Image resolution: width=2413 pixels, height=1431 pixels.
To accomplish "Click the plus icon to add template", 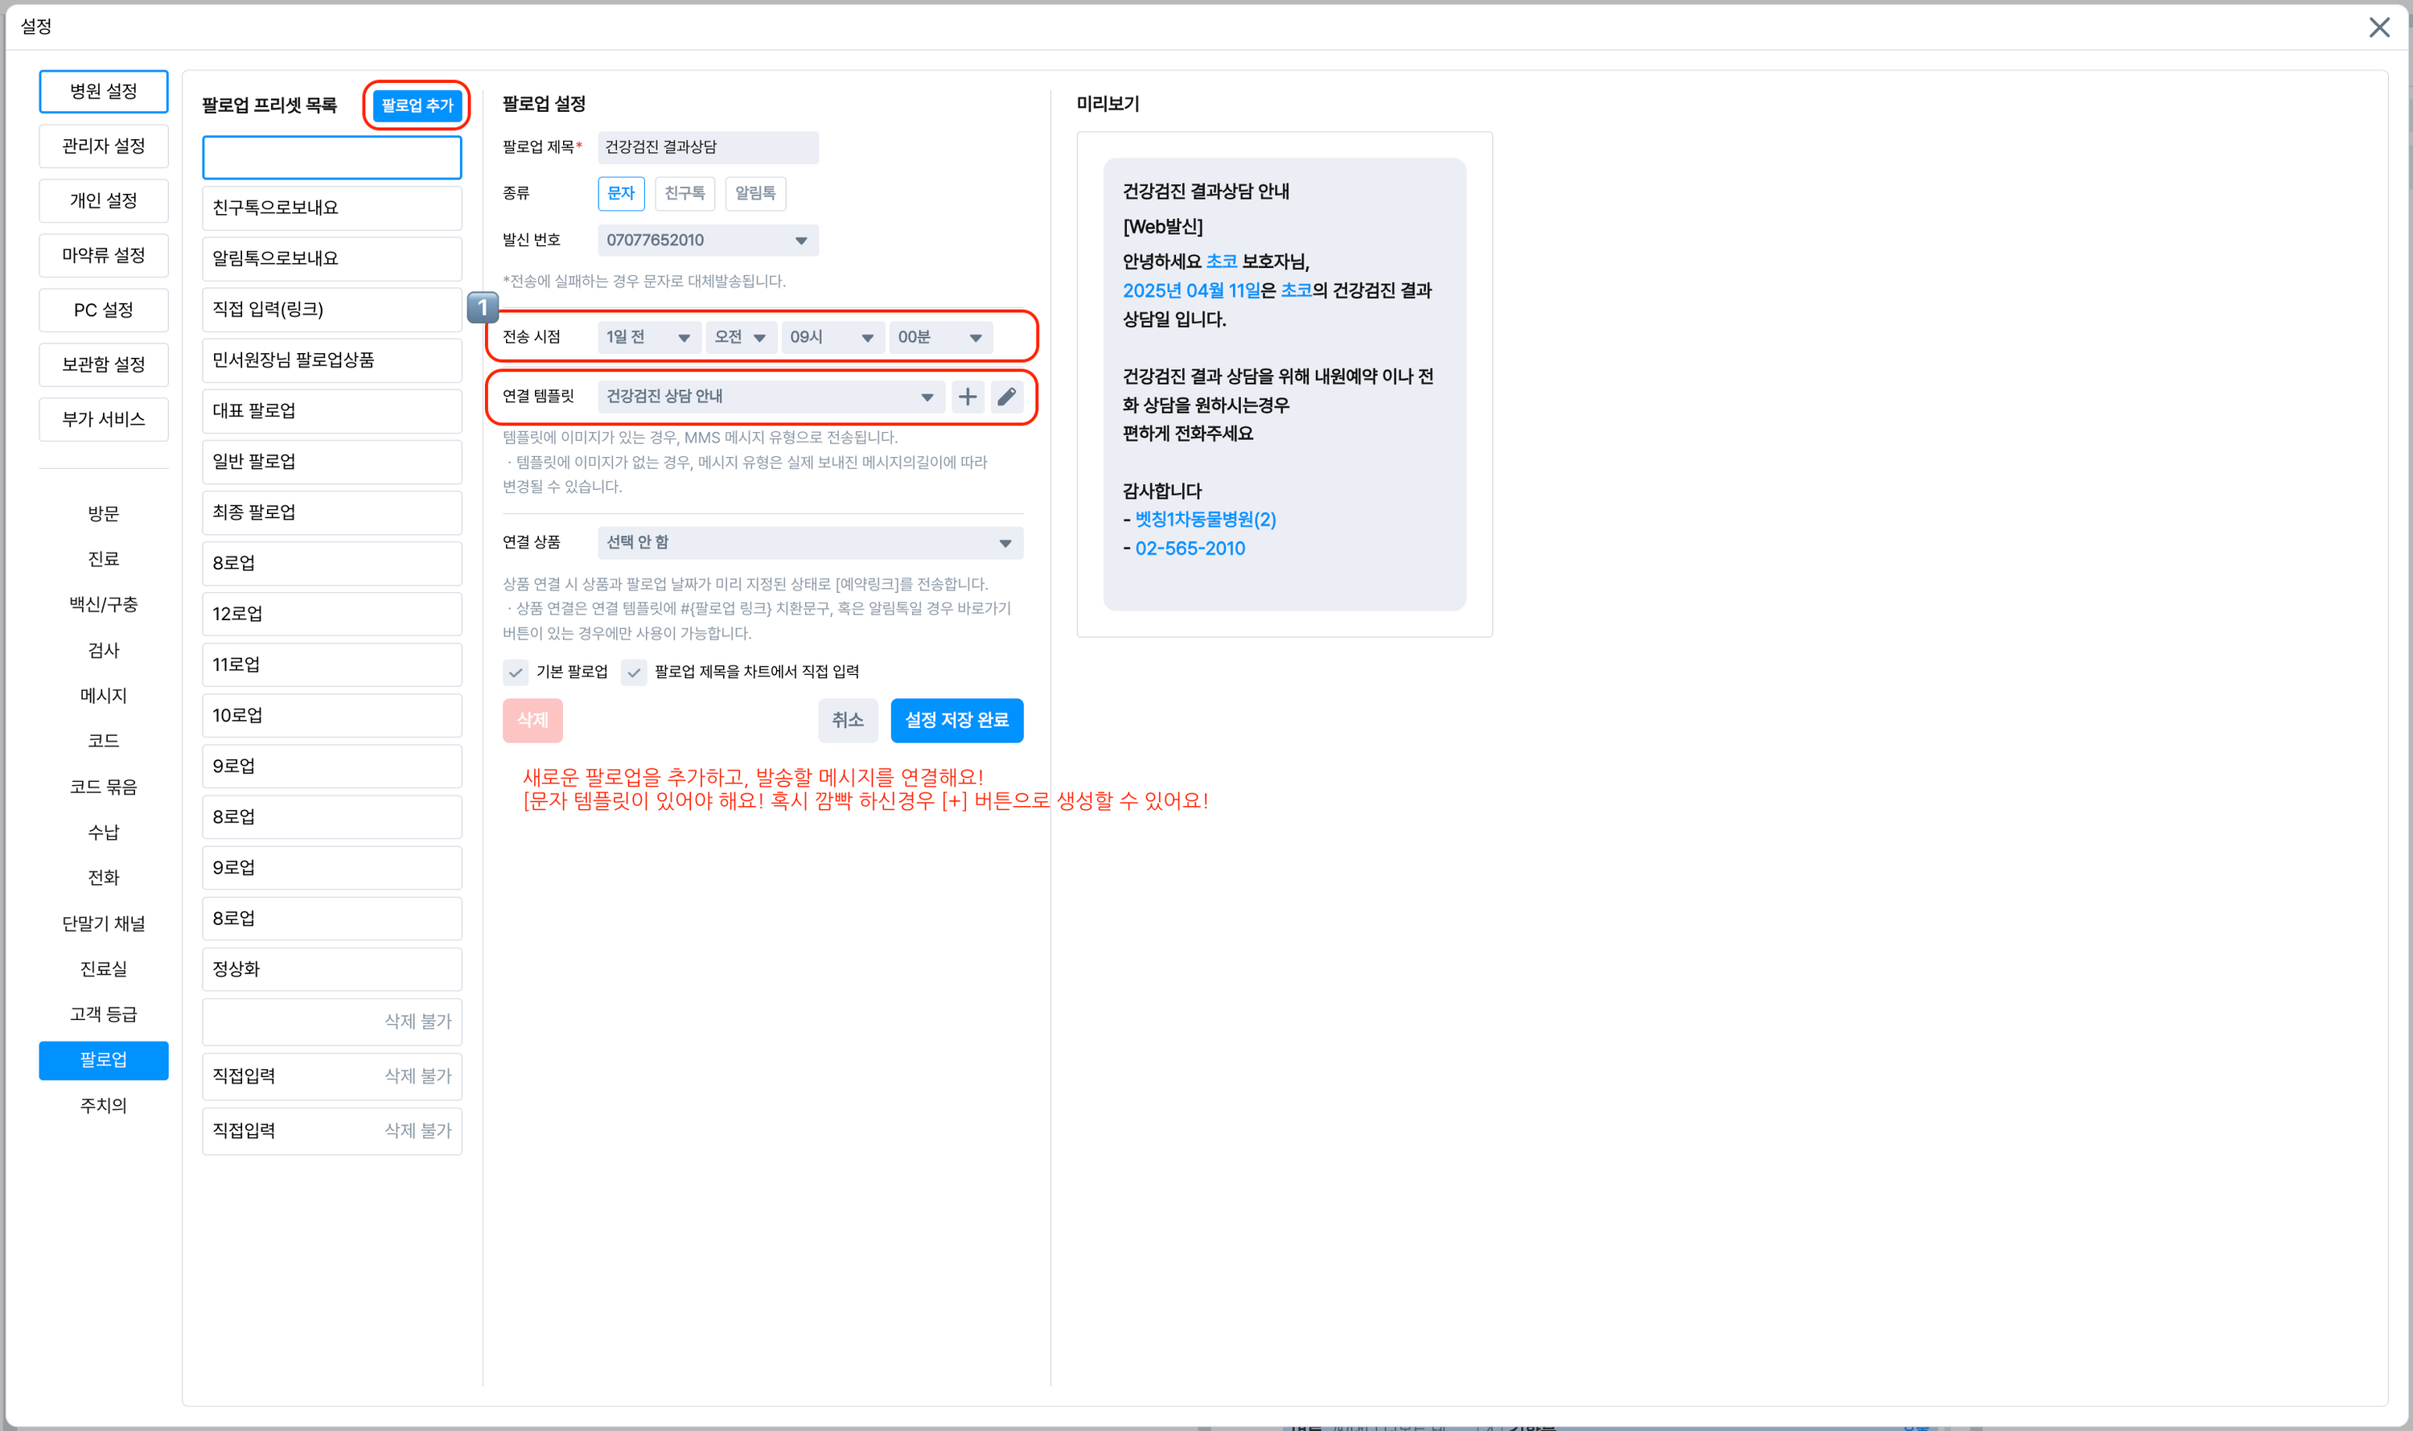I will pyautogui.click(x=967, y=397).
